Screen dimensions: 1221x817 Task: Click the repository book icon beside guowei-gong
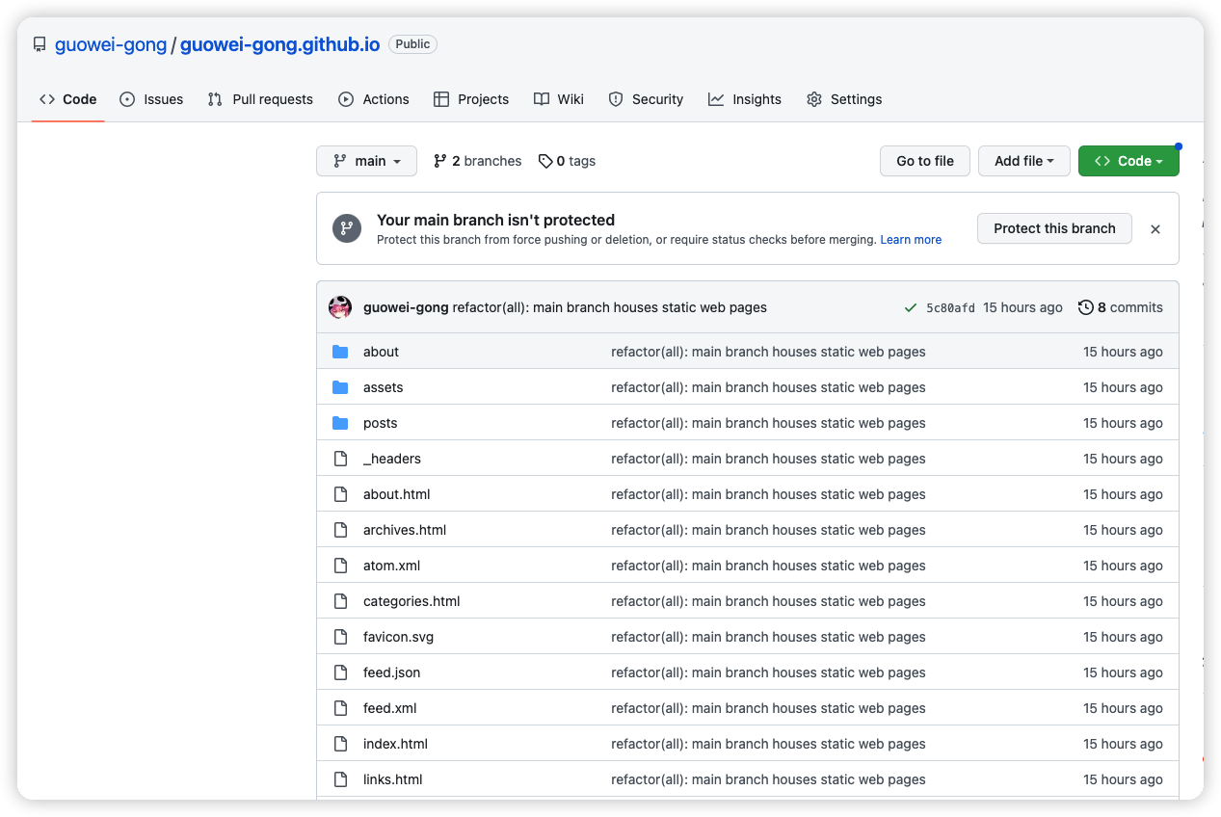(39, 43)
